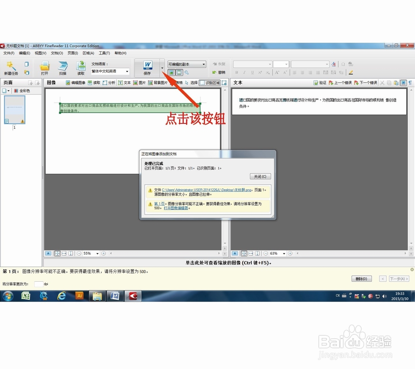Click 单击此处可查看缩放的图像 bar
The height and width of the screenshot is (369, 415).
(x=228, y=263)
